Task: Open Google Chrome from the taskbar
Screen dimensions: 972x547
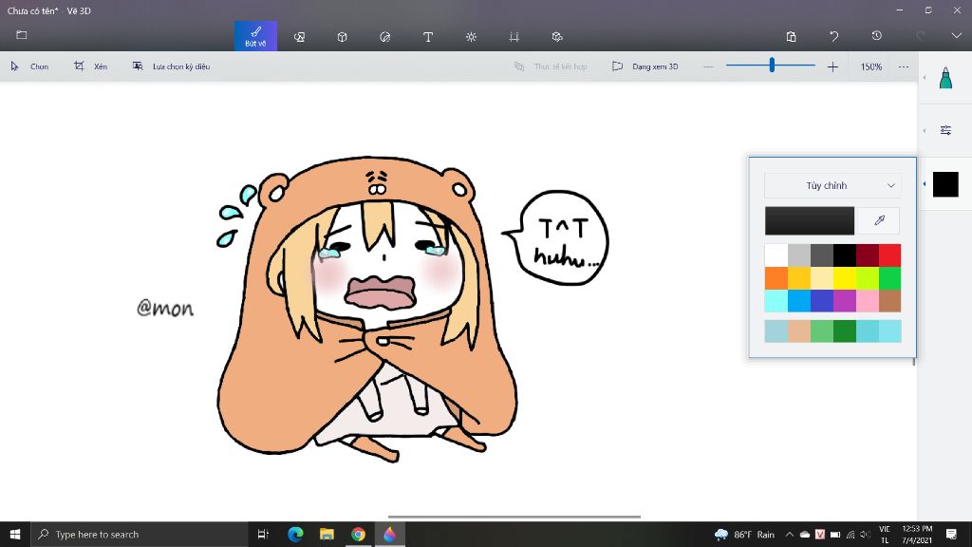Action: point(358,534)
